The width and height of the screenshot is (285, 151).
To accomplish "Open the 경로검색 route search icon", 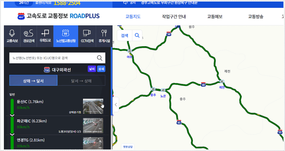I will click(x=29, y=33).
